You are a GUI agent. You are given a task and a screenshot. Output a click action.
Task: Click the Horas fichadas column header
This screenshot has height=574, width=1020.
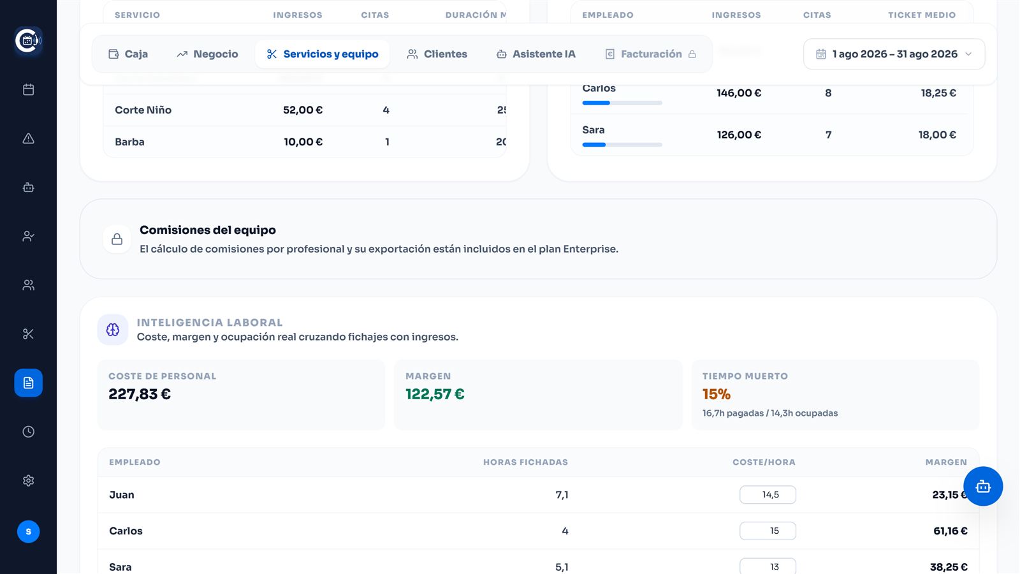coord(525,462)
